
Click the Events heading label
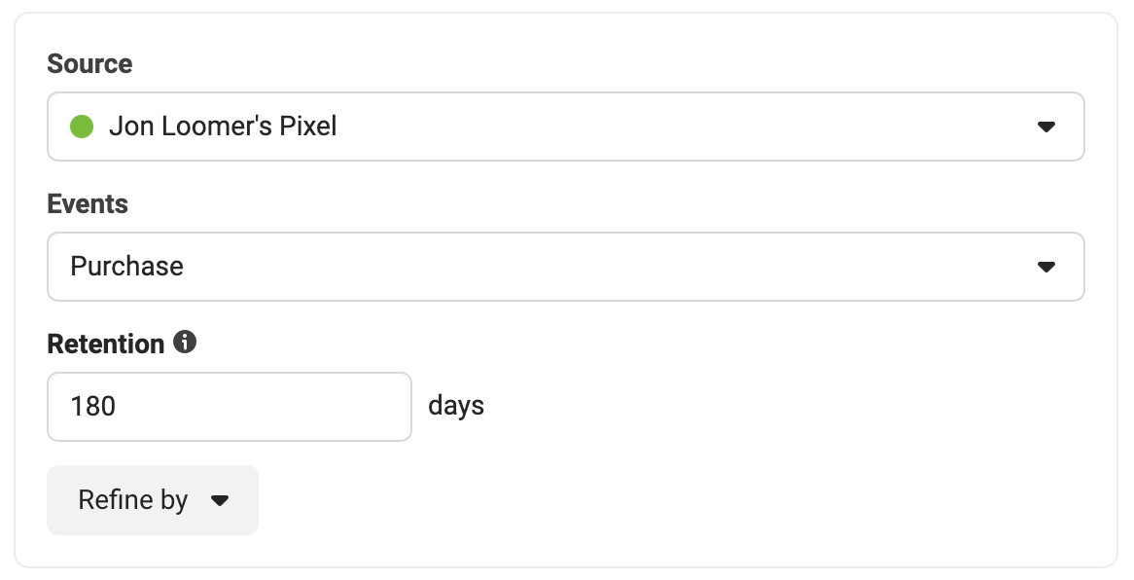[88, 204]
